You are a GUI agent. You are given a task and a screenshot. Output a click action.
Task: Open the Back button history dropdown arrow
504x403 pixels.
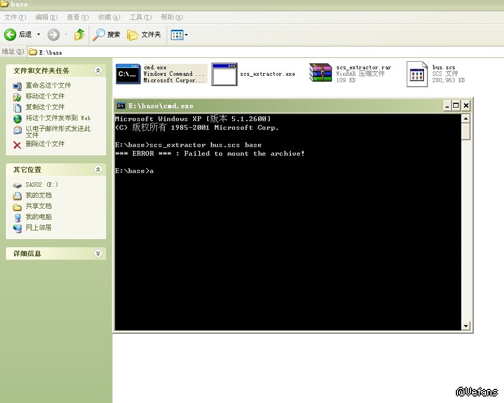tap(38, 35)
